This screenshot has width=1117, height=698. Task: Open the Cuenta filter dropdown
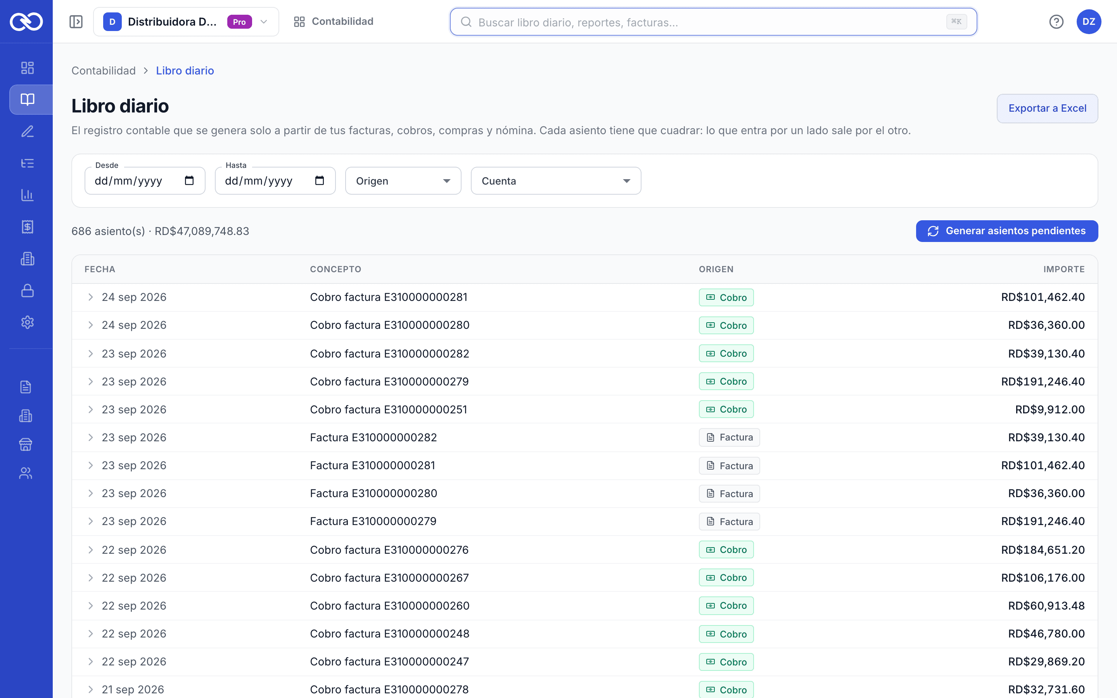click(556, 181)
